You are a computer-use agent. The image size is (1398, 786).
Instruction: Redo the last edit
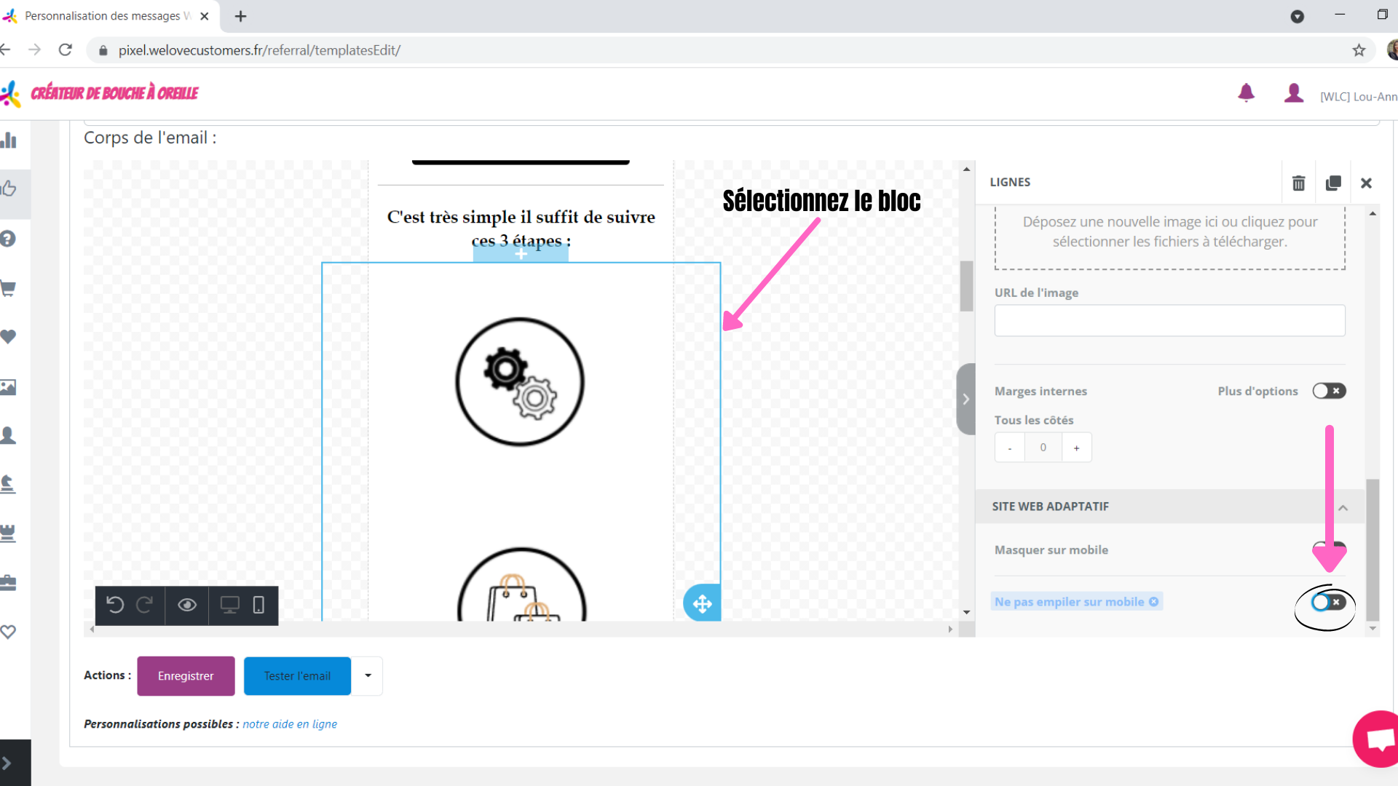pos(144,605)
